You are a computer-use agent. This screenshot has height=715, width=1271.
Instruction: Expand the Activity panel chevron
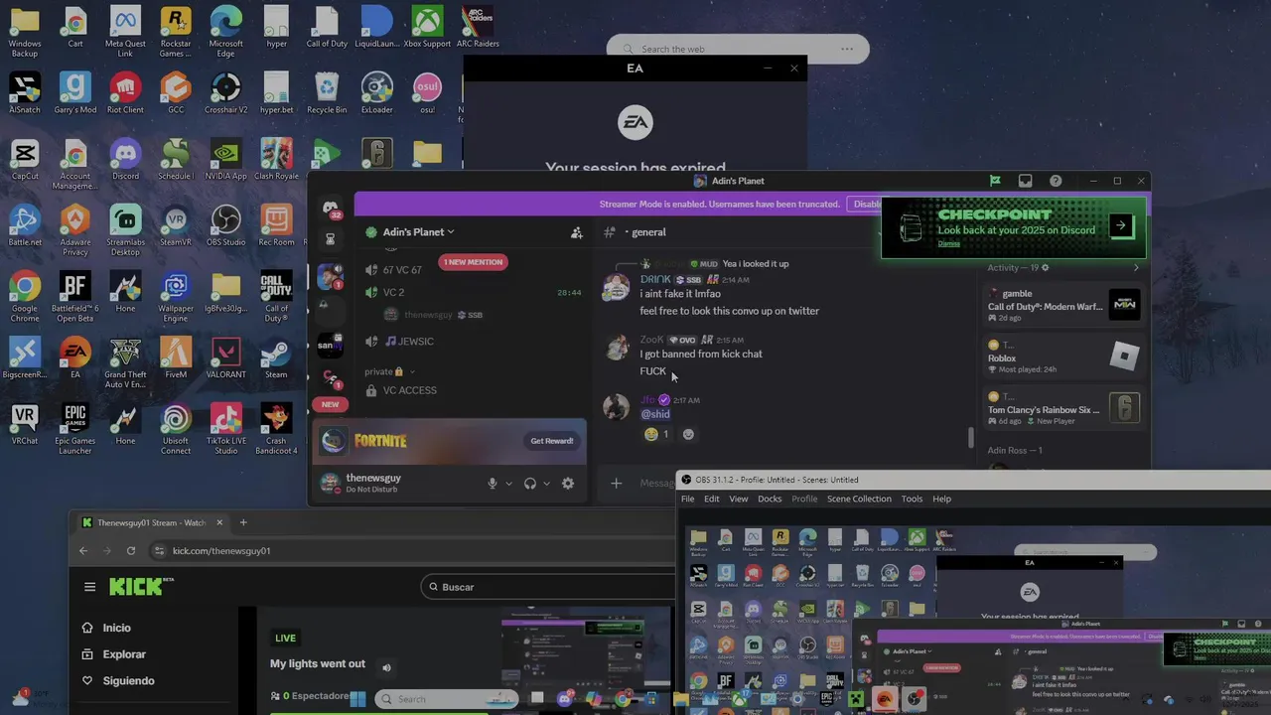[1136, 268]
